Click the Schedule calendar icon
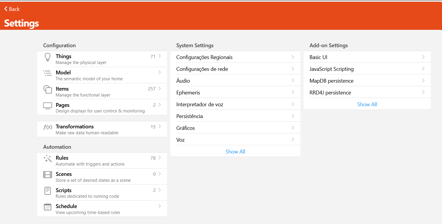442x224 pixels. point(48,207)
